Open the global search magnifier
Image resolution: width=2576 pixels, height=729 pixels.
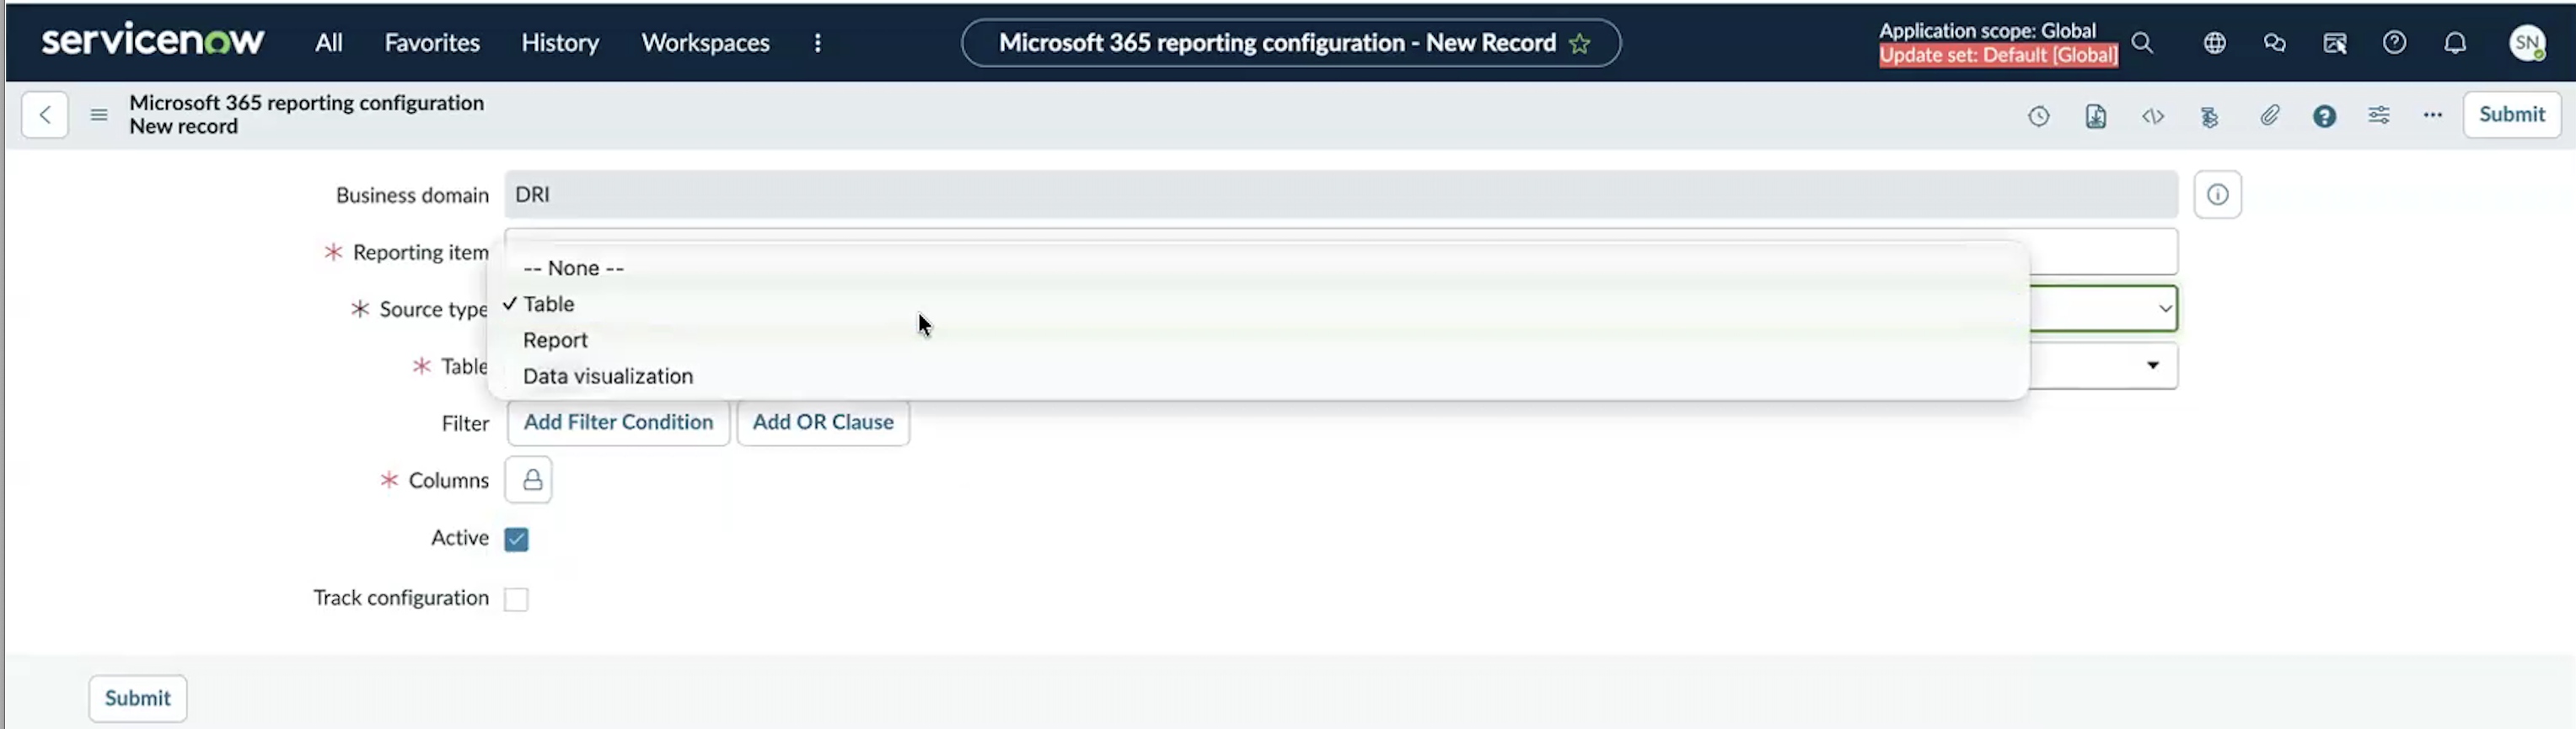2142,43
